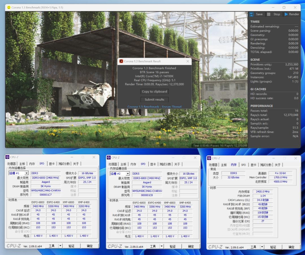Switch to 主板 tab in left CPU-Z

[22, 164]
